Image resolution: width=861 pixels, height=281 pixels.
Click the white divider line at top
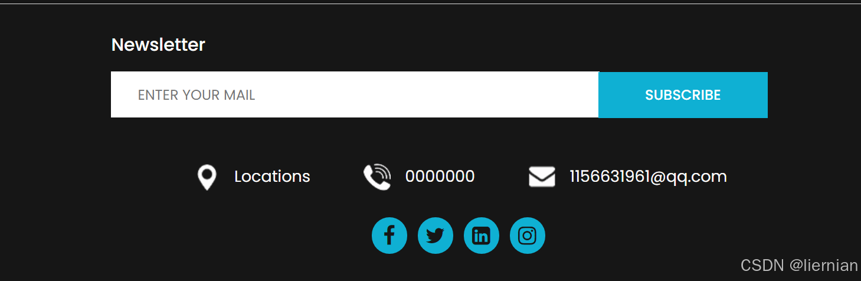coord(430,4)
